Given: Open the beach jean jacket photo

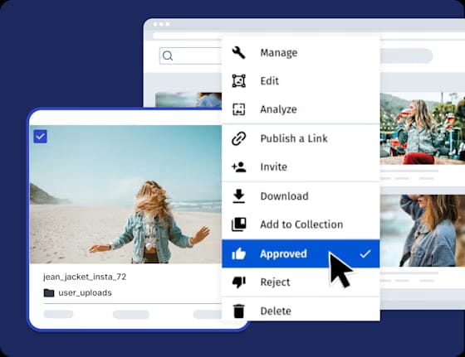Looking at the screenshot, I should [125, 195].
